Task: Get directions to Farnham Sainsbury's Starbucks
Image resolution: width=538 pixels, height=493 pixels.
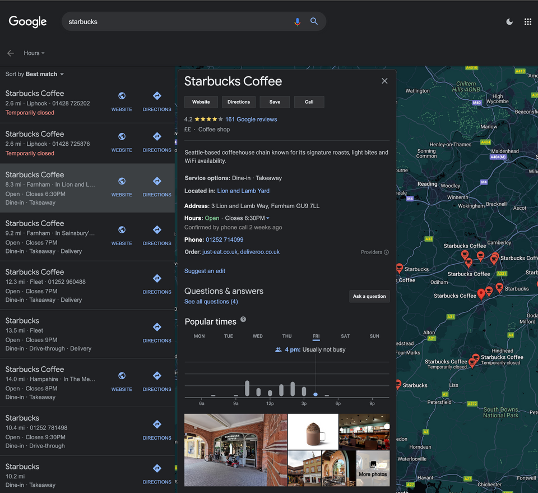Action: point(157,236)
